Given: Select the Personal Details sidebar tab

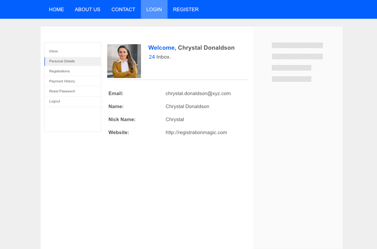Looking at the screenshot, I should click(x=62, y=61).
